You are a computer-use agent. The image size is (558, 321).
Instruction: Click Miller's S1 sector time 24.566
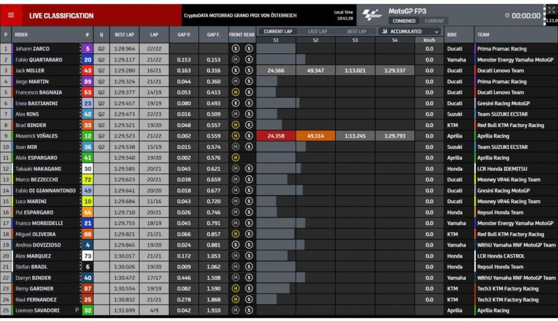(x=276, y=70)
